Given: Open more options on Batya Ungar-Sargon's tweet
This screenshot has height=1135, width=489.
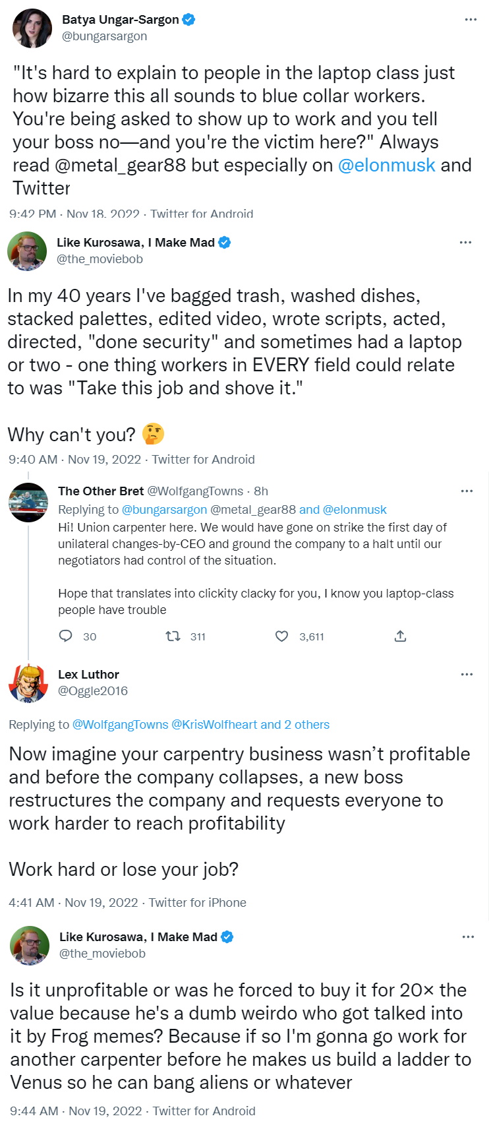Looking at the screenshot, I should click(470, 20).
